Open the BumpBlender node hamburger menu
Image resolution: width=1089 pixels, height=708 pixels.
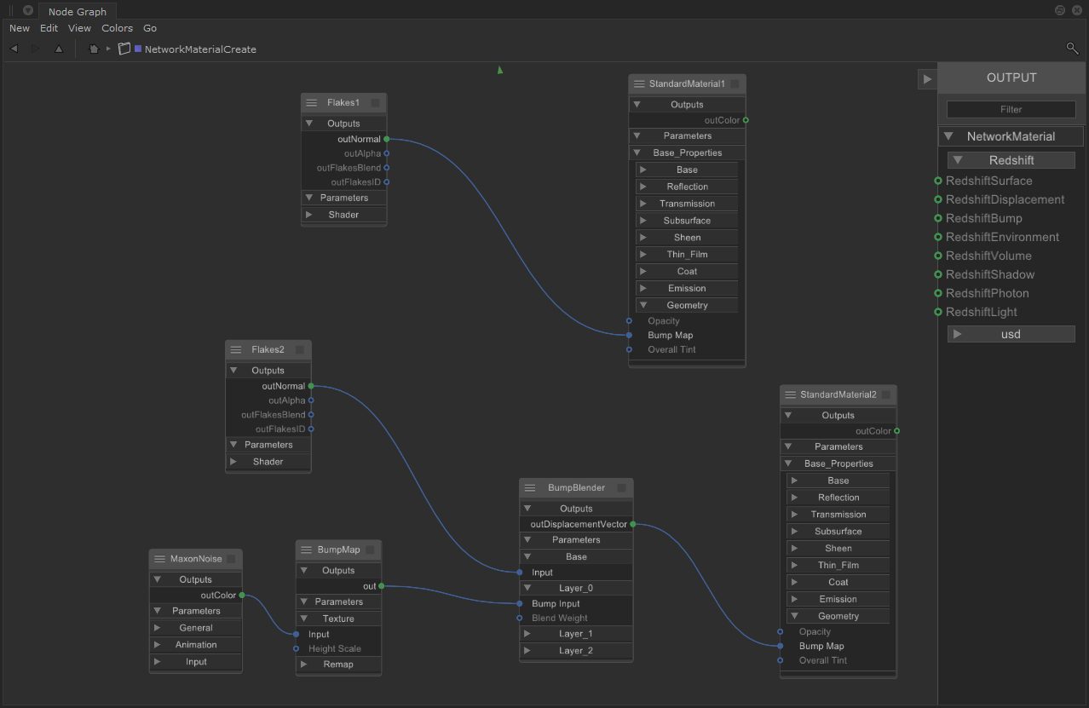(530, 488)
